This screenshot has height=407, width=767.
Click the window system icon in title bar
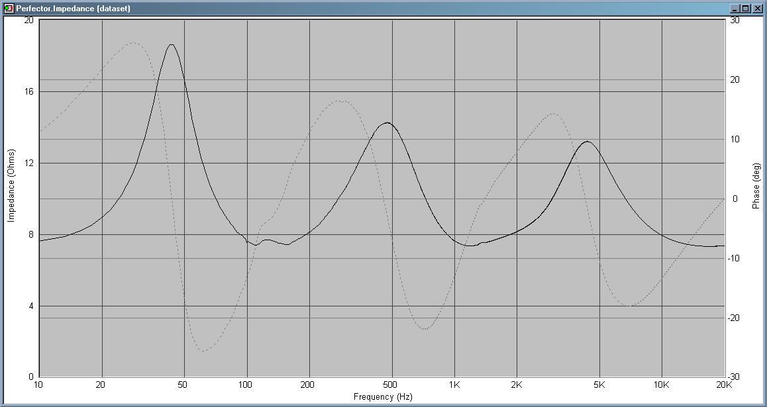[x=9, y=9]
